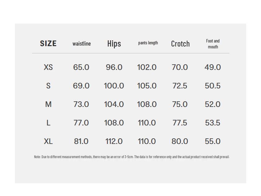
Task: Select the M size row label
Action: (48, 105)
